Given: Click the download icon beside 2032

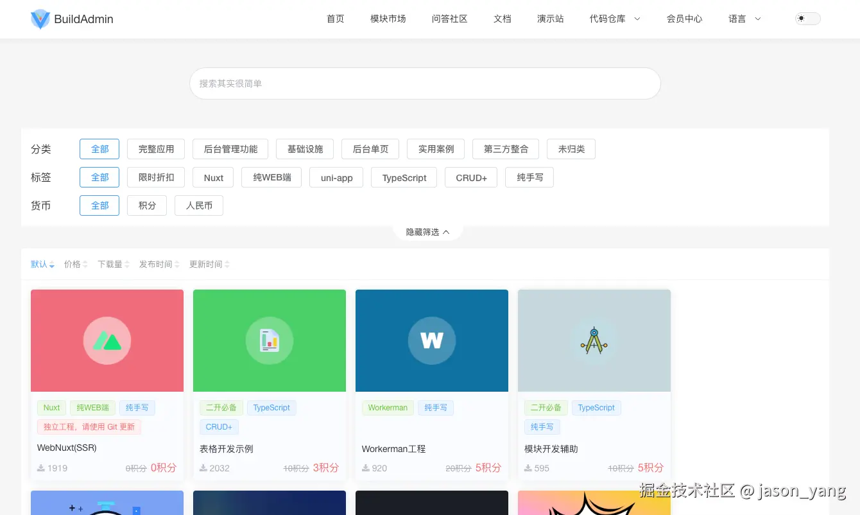Looking at the screenshot, I should tap(203, 468).
